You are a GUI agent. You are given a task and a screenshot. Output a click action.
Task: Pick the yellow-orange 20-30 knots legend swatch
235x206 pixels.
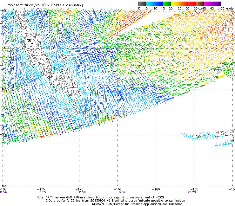pyautogui.click(x=179, y=4)
